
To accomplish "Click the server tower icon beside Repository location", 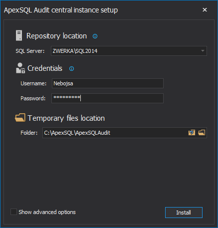I will (x=19, y=35).
